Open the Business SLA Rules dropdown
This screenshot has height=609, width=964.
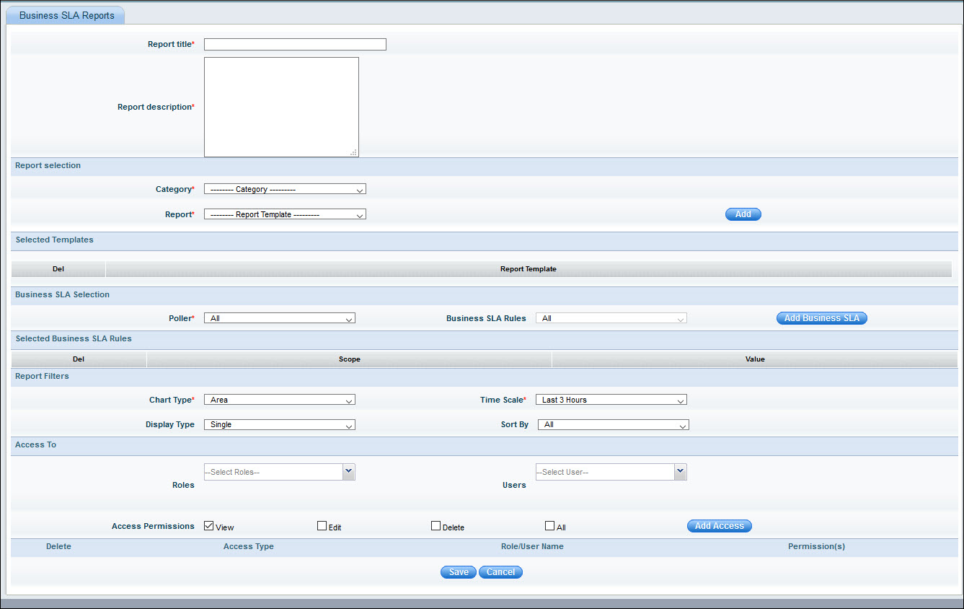coord(611,318)
